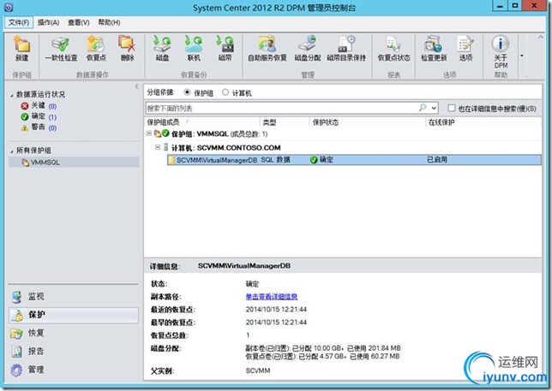Open the 文件(F) menu
The height and width of the screenshot is (391, 552).
point(19,22)
